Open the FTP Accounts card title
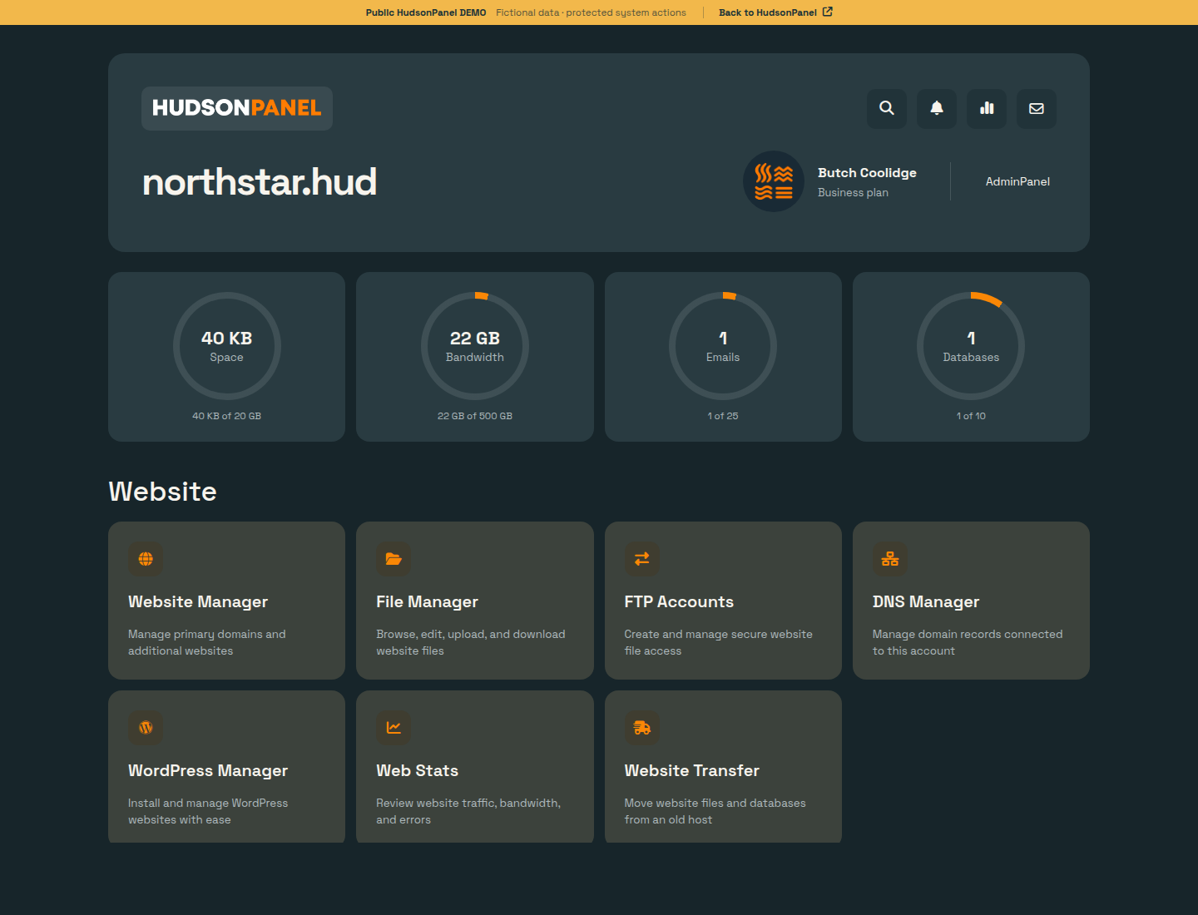Screen dimensions: 1198x915 pyautogui.click(x=679, y=601)
